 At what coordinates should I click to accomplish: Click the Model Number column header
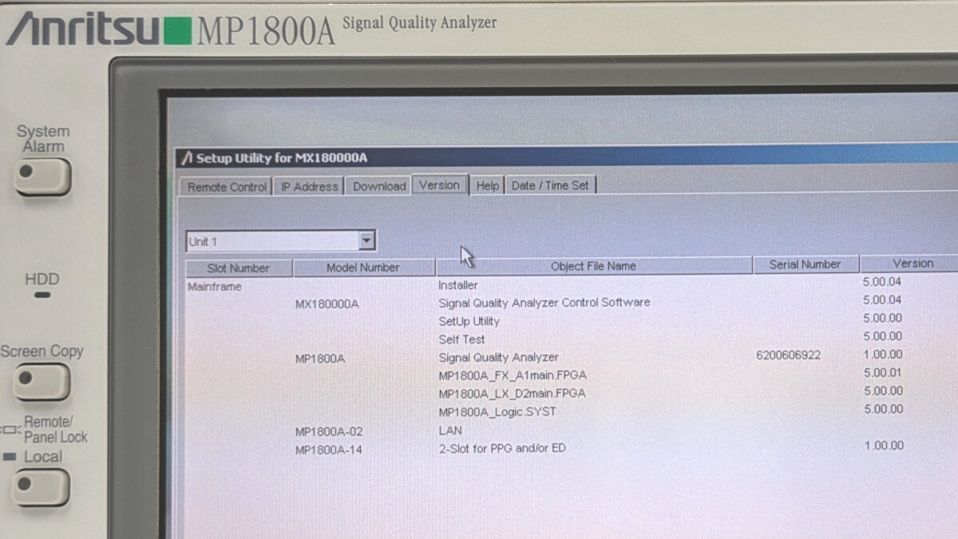pyautogui.click(x=362, y=268)
